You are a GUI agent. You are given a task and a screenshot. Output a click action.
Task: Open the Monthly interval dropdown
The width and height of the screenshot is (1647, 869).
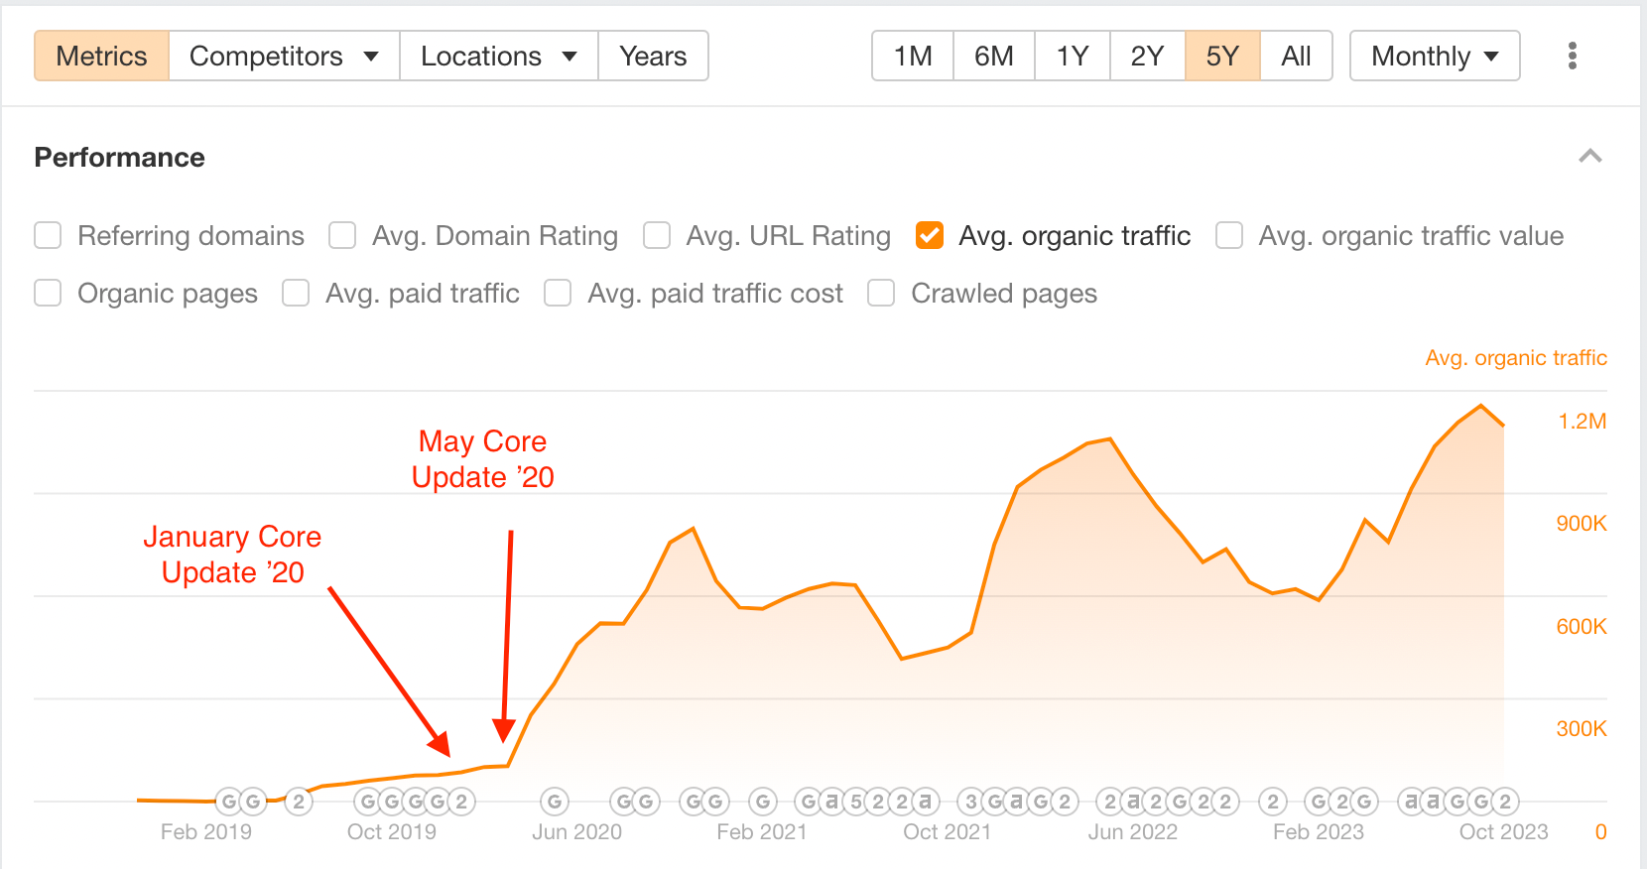(1435, 56)
